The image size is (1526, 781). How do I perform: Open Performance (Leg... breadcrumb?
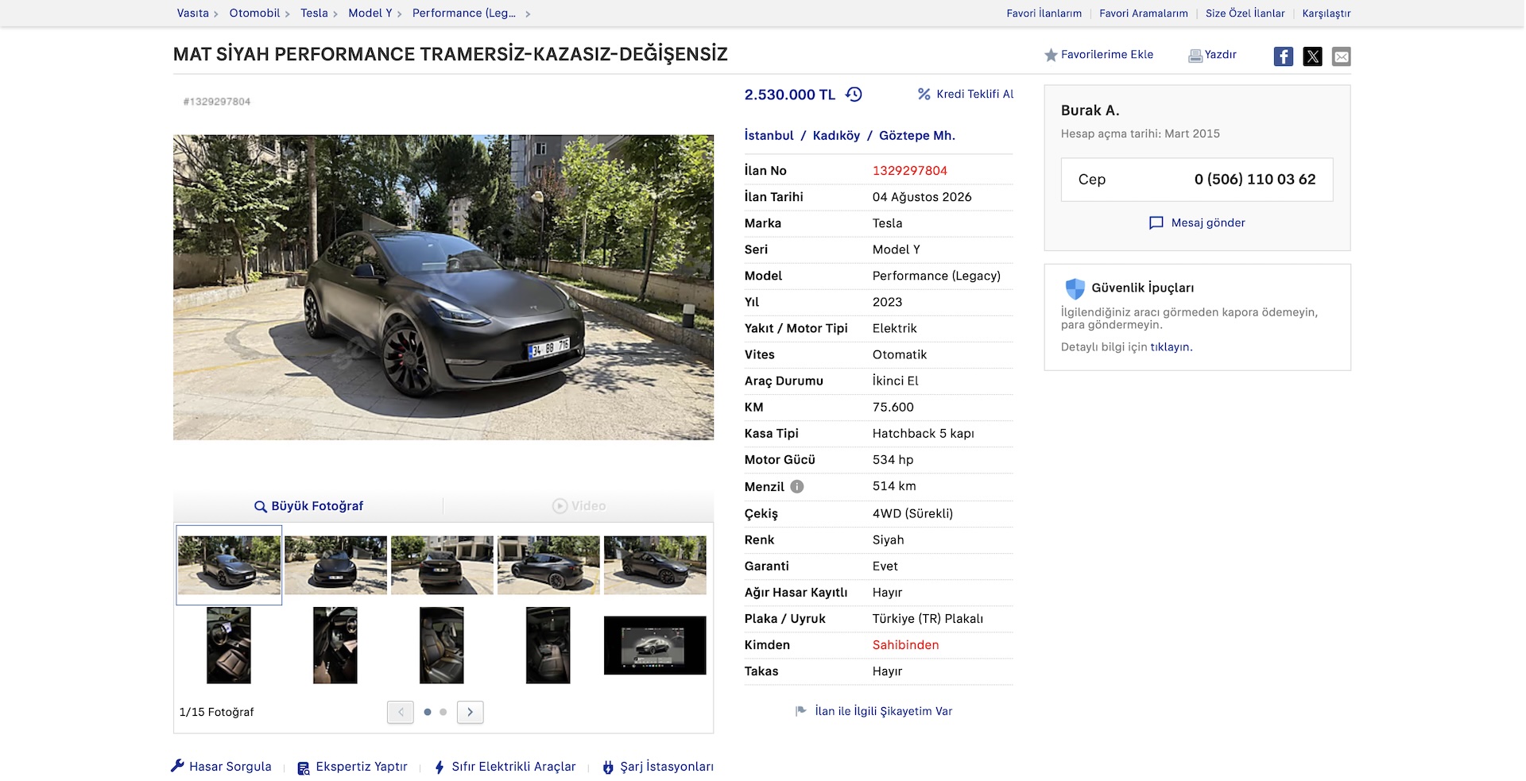pyautogui.click(x=463, y=13)
